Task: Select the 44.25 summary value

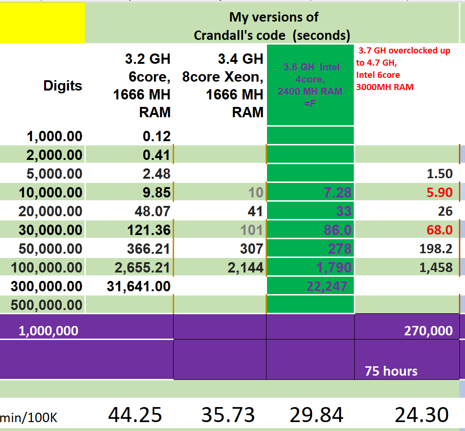Action: point(135,415)
